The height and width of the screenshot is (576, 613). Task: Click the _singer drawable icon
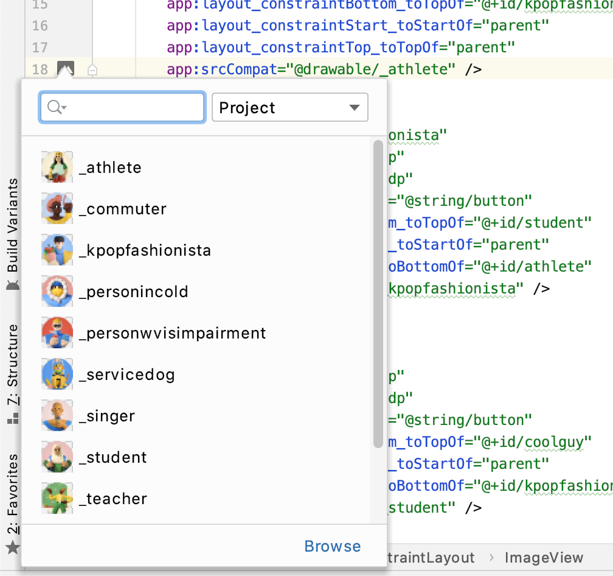click(57, 415)
